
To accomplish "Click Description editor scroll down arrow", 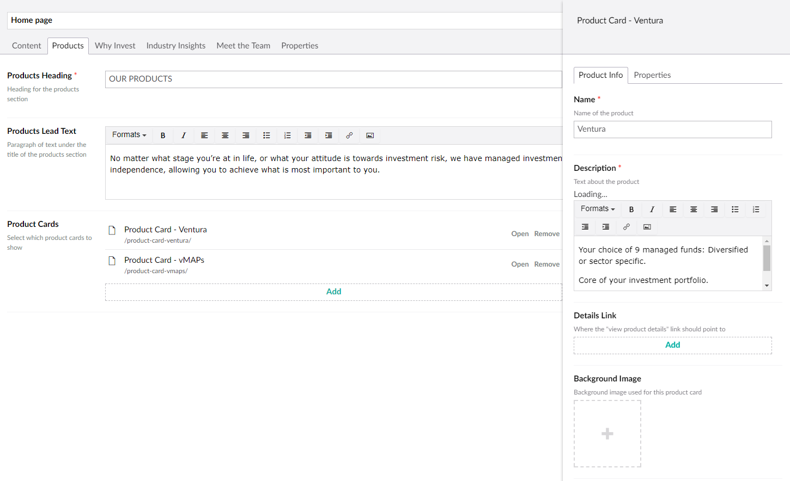I will tap(767, 286).
